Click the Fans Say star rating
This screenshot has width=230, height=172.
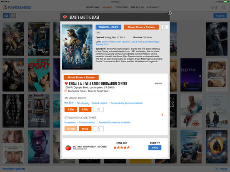(122, 147)
